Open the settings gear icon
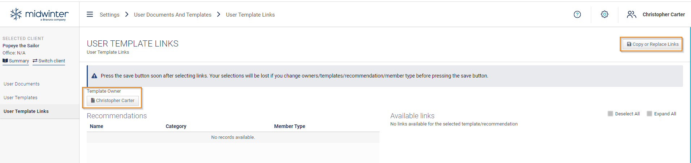691x163 pixels. click(605, 14)
